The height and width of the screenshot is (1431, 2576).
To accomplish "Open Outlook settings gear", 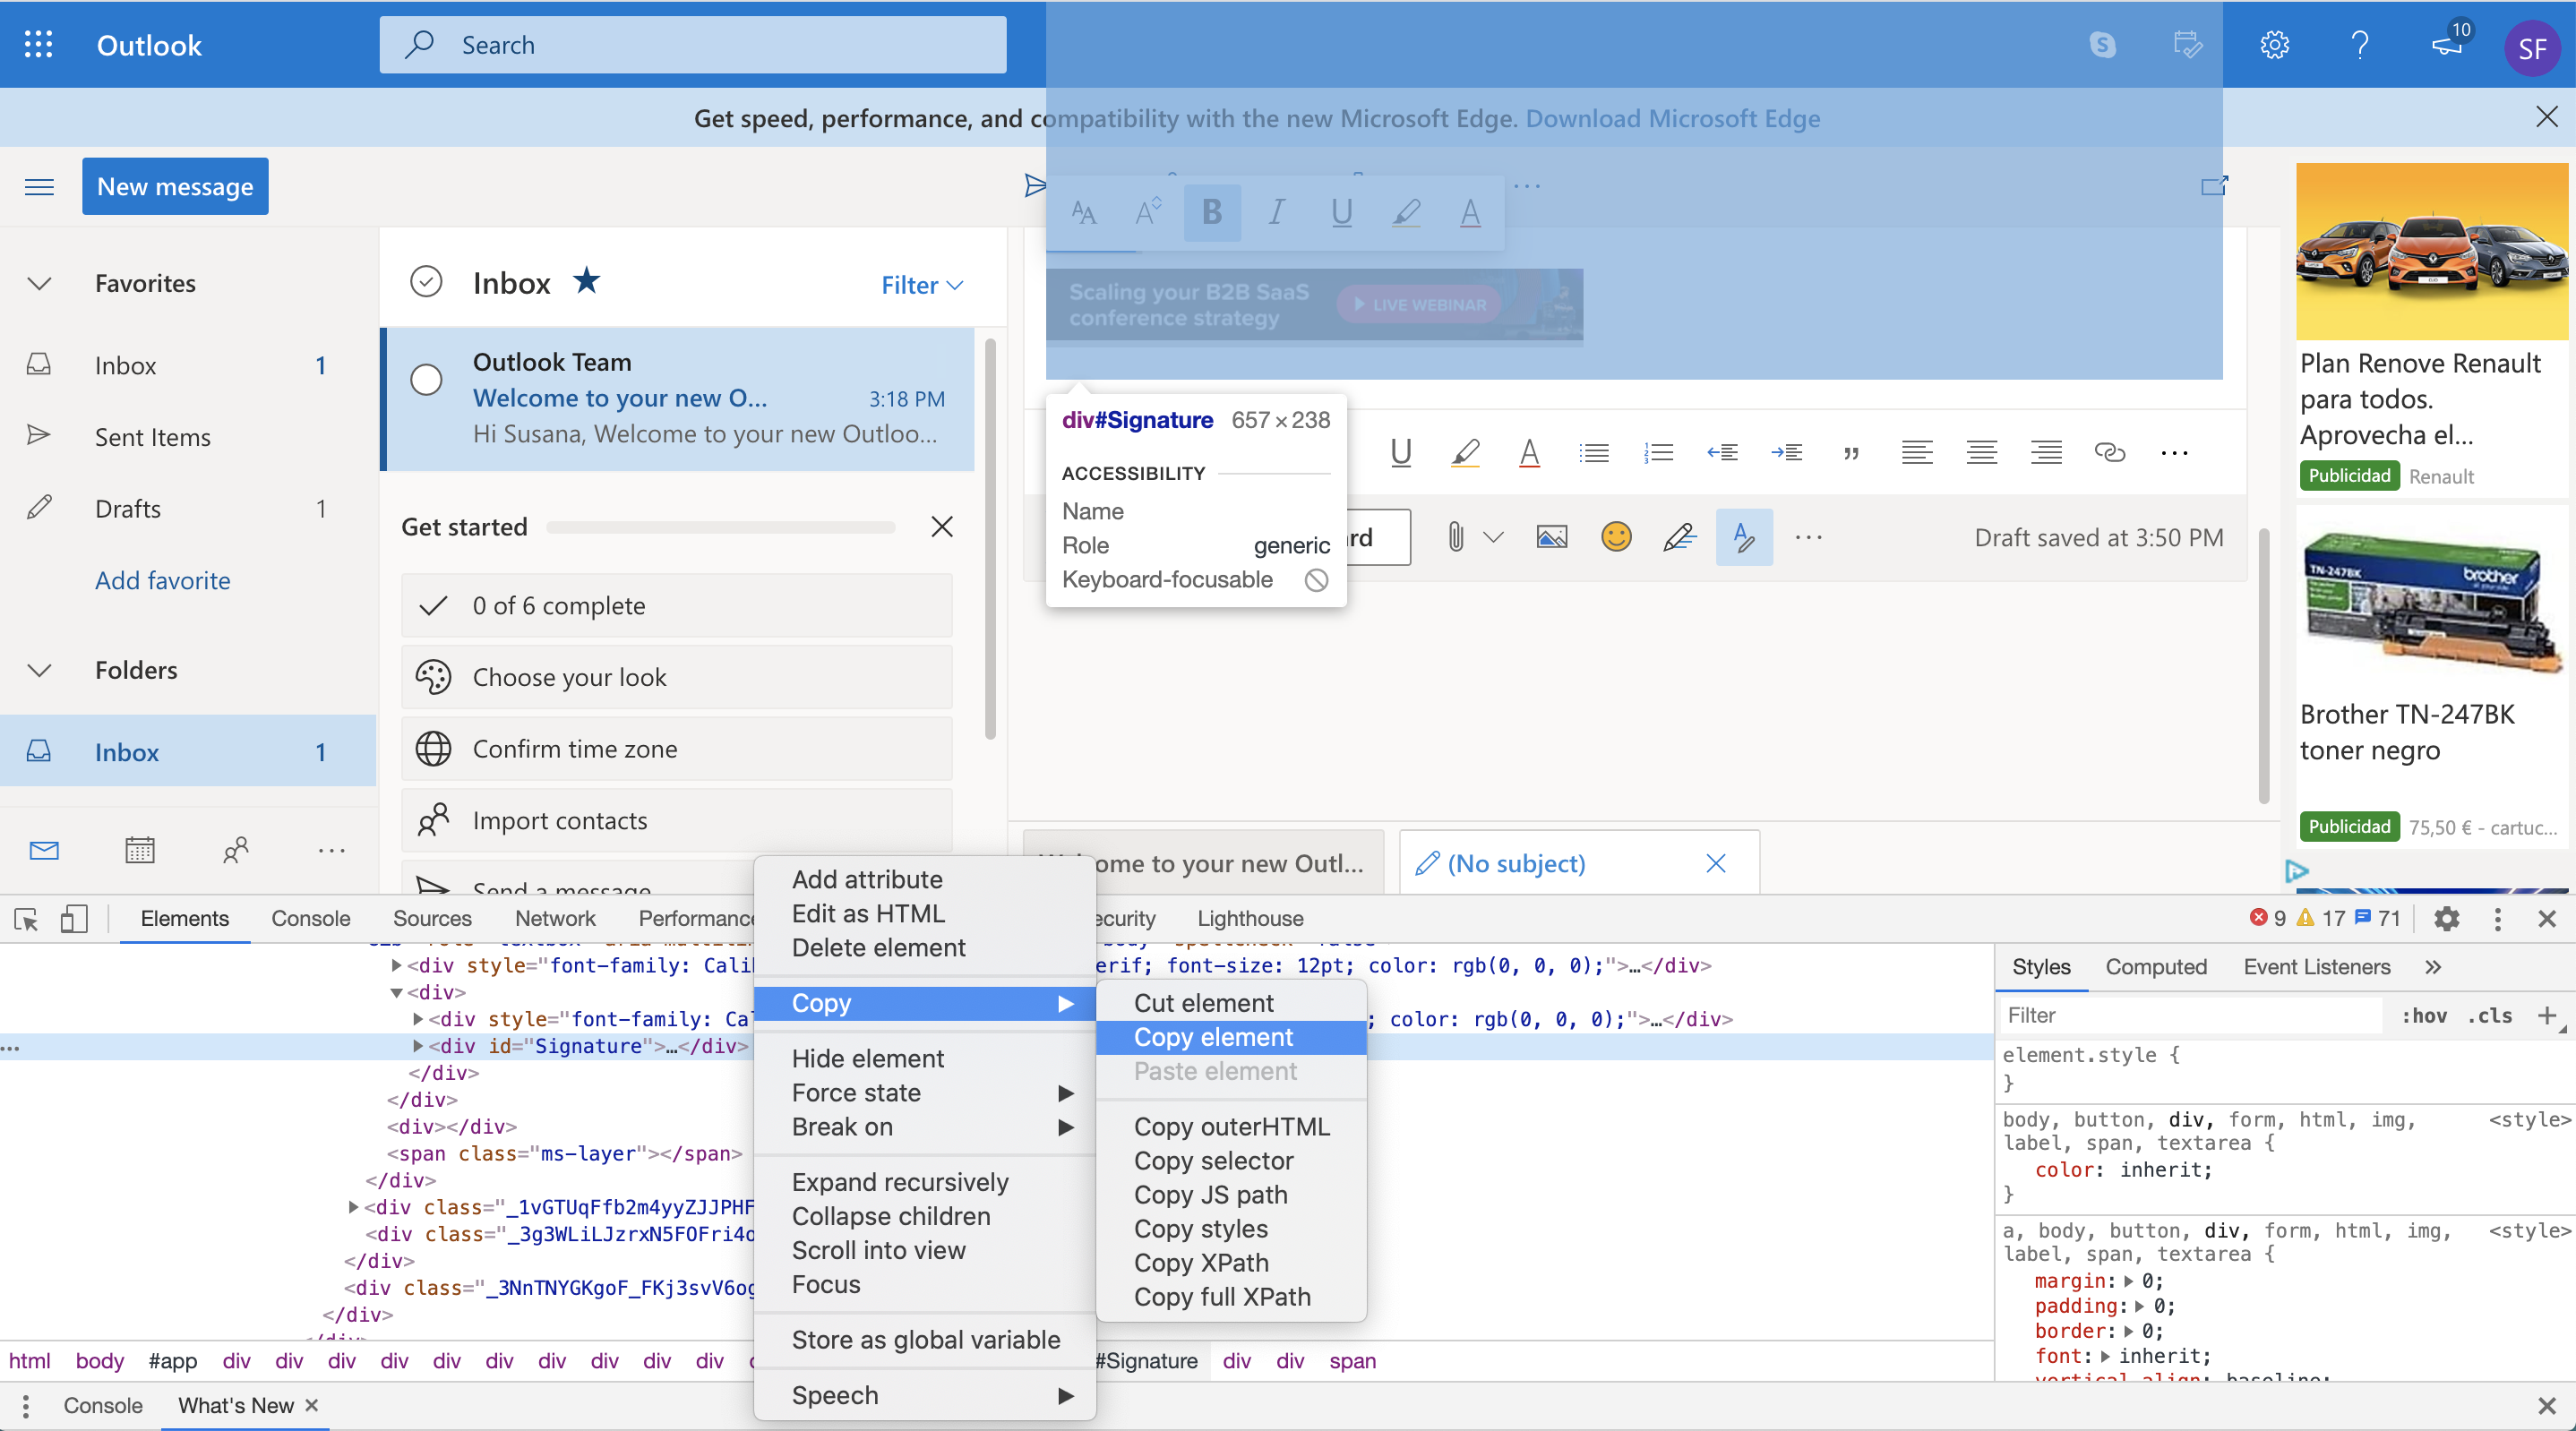I will tap(2274, 45).
